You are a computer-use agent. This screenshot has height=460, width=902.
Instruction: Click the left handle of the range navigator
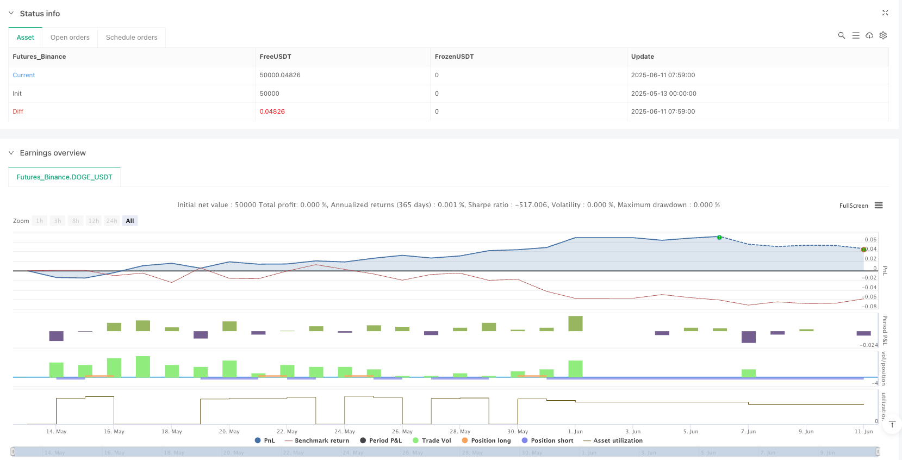[x=13, y=451]
